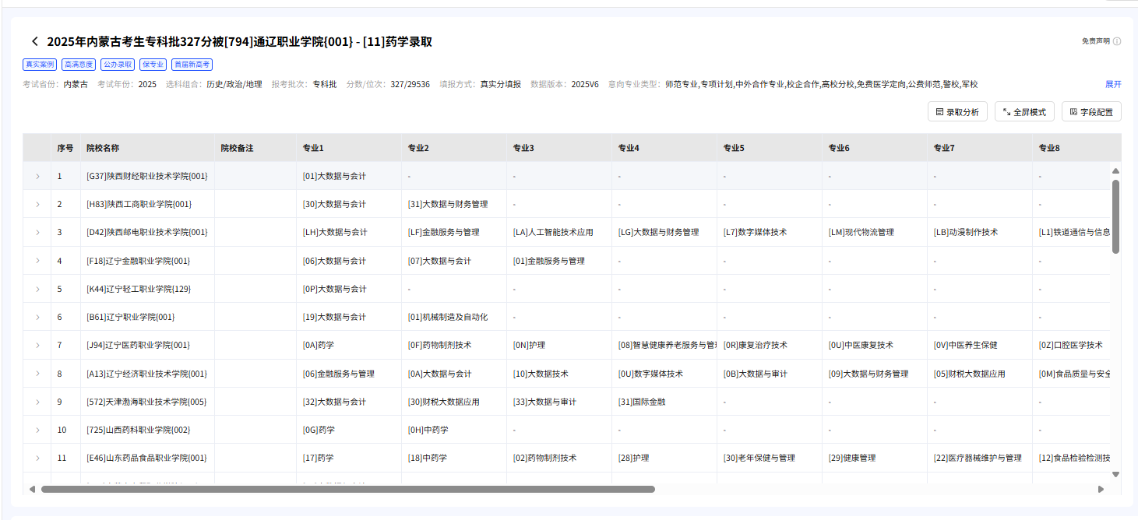选择「保专业」标签页
1138x520 pixels.
coord(151,65)
